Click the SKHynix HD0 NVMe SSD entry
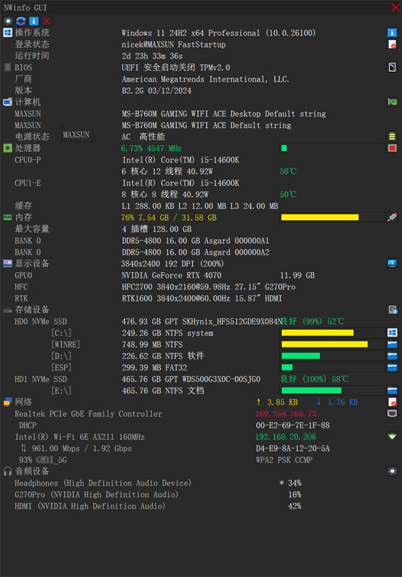 point(201,321)
